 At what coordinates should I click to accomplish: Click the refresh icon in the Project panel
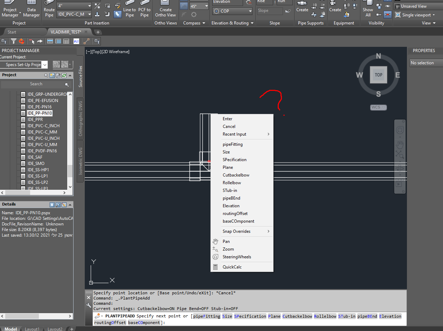click(64, 75)
